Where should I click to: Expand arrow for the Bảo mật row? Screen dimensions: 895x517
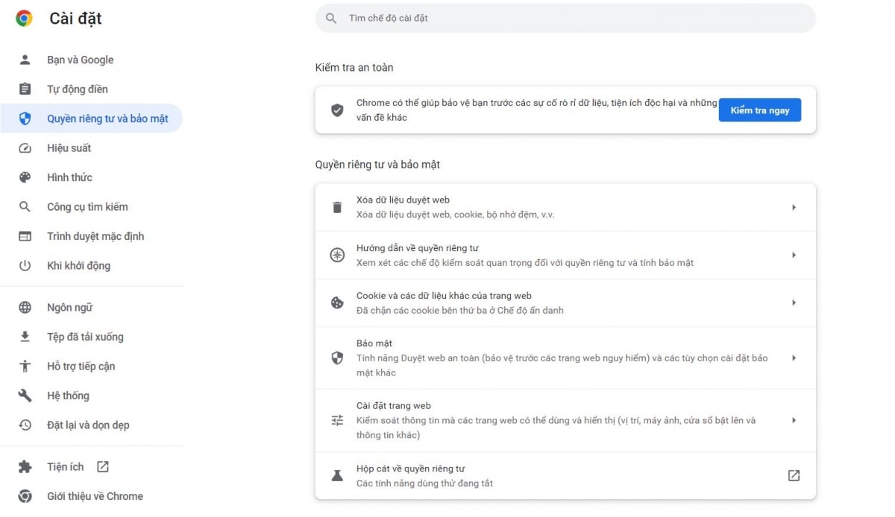[794, 358]
